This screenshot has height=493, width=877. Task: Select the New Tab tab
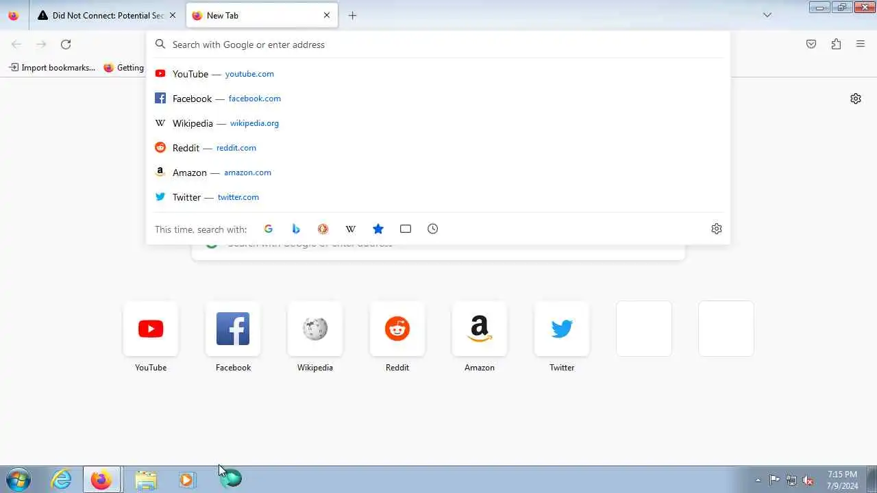coord(262,15)
